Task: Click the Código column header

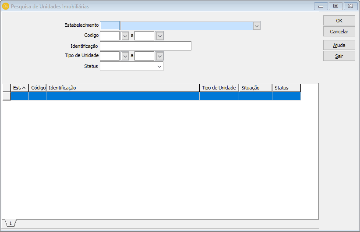Action: (x=38, y=88)
